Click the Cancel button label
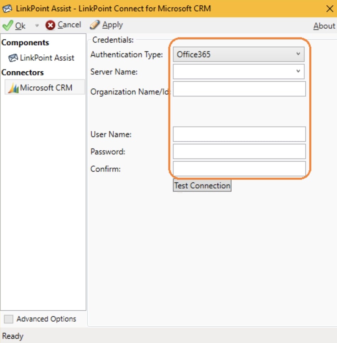 click(69, 24)
